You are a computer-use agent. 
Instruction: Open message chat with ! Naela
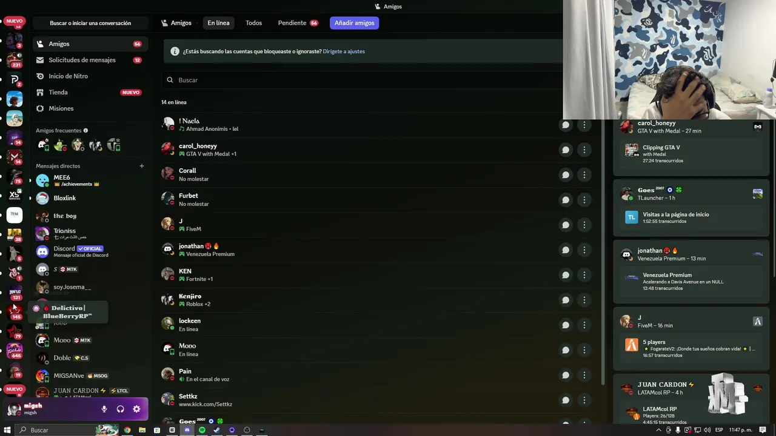click(x=566, y=125)
